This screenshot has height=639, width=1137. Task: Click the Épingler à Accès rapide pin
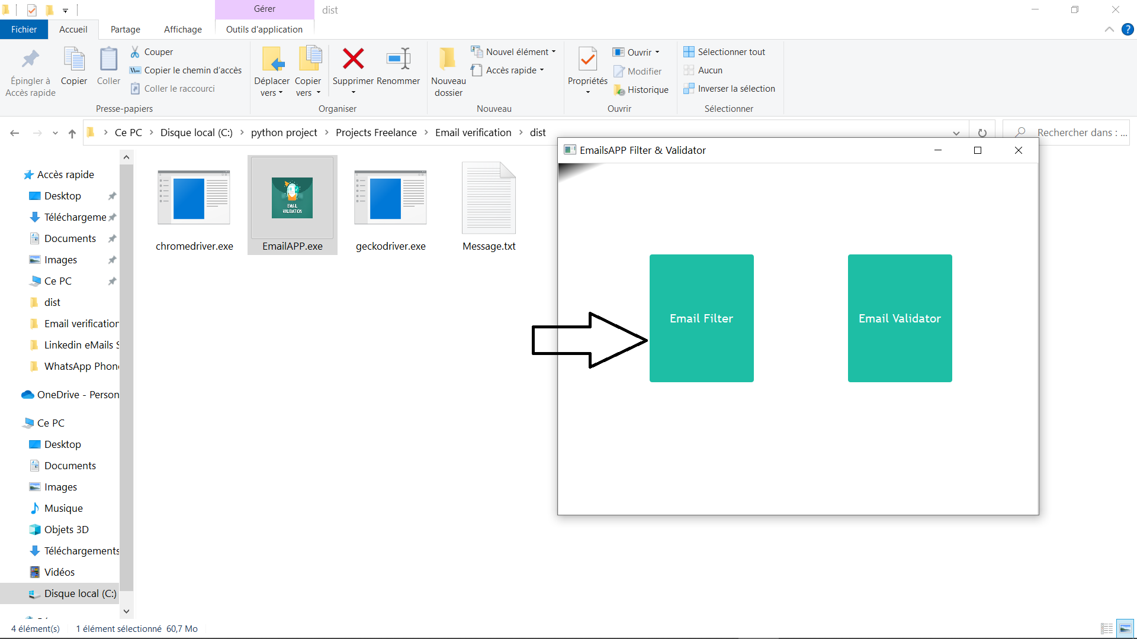click(30, 59)
